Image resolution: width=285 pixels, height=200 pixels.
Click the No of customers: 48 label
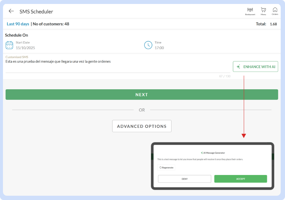click(x=51, y=24)
